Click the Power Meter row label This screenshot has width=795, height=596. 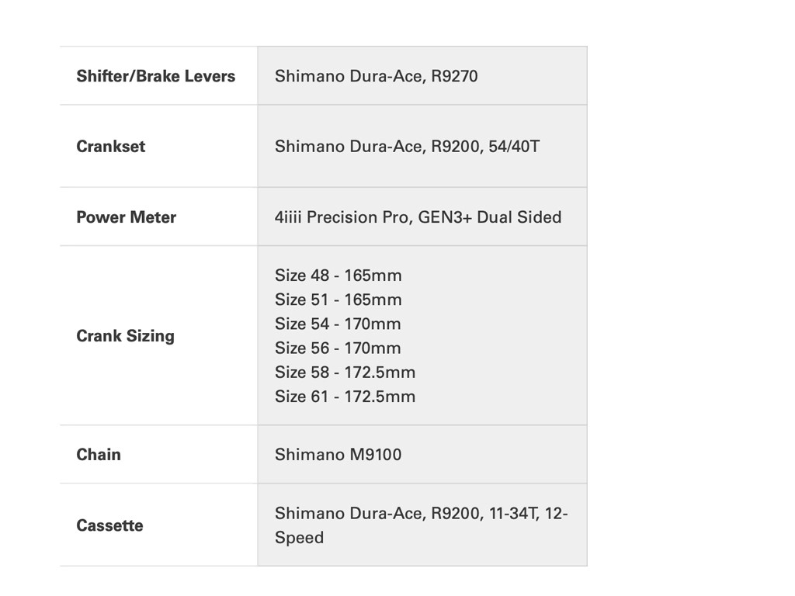(x=126, y=217)
